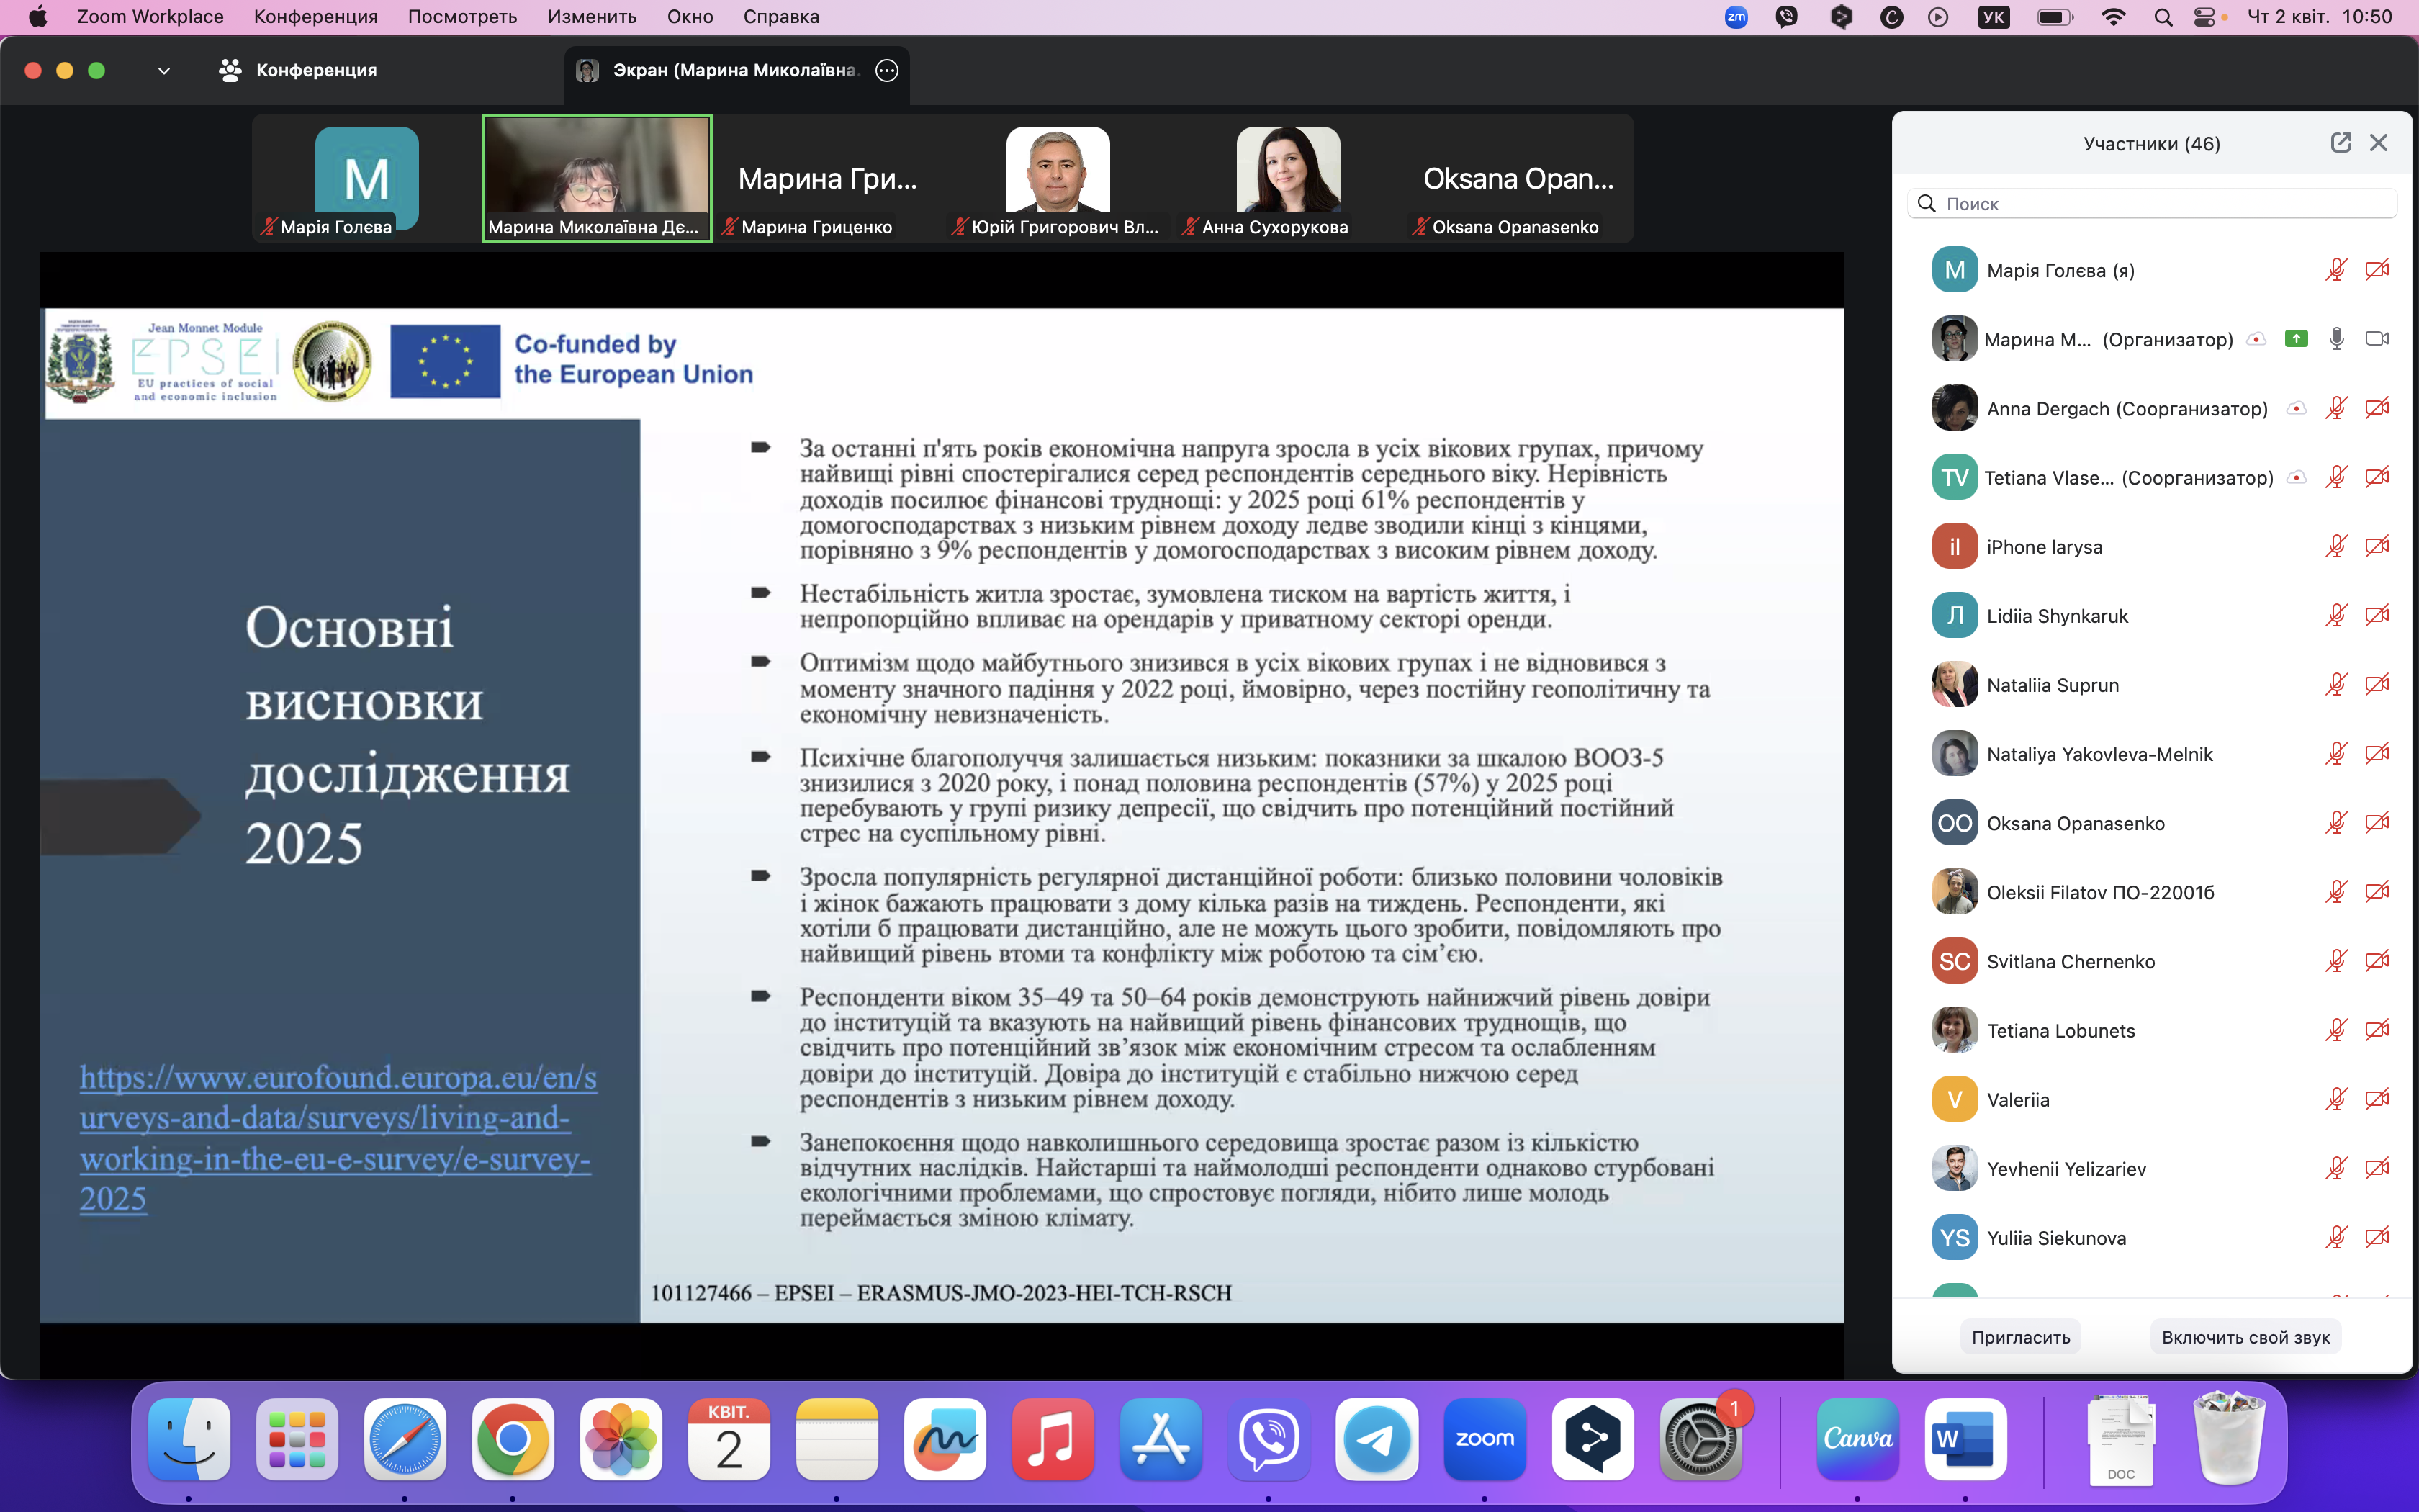This screenshot has width=2419, height=1512.
Task: Toggle the microphone icon for Anna Dergach
Action: tap(2336, 408)
